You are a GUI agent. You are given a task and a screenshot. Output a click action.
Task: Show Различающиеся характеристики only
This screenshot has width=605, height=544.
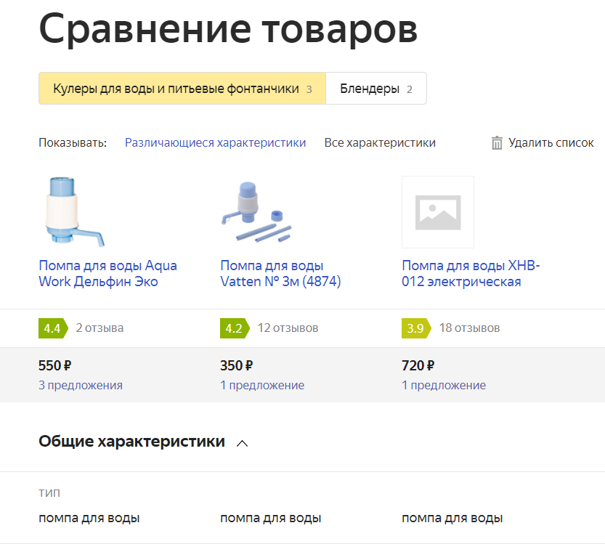pyautogui.click(x=215, y=143)
